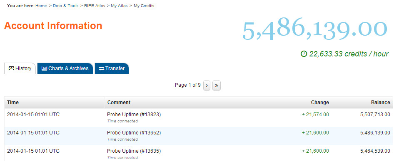Click the clock icon beside credits per hour
The image size is (394, 161).
[304, 54]
